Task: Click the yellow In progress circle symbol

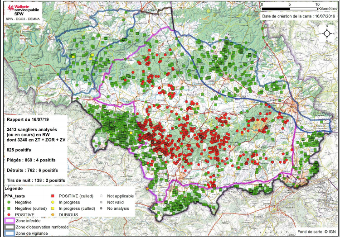Action: 54,203
